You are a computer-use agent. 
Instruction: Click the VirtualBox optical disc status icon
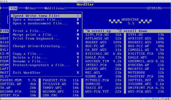tap(143, 99)
